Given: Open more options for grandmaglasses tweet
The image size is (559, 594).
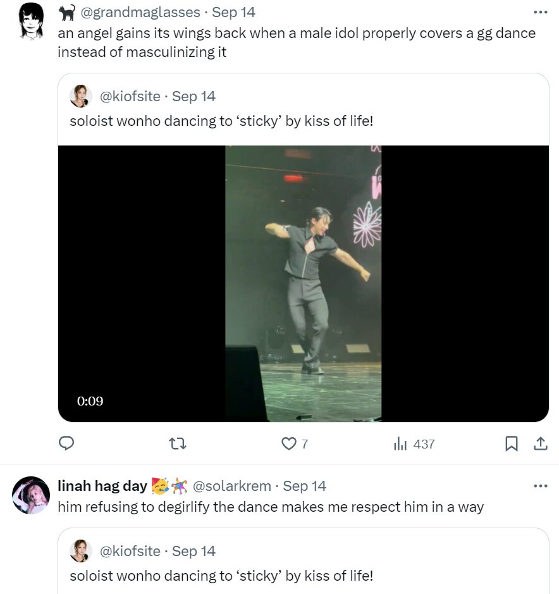Looking at the screenshot, I should [x=540, y=12].
